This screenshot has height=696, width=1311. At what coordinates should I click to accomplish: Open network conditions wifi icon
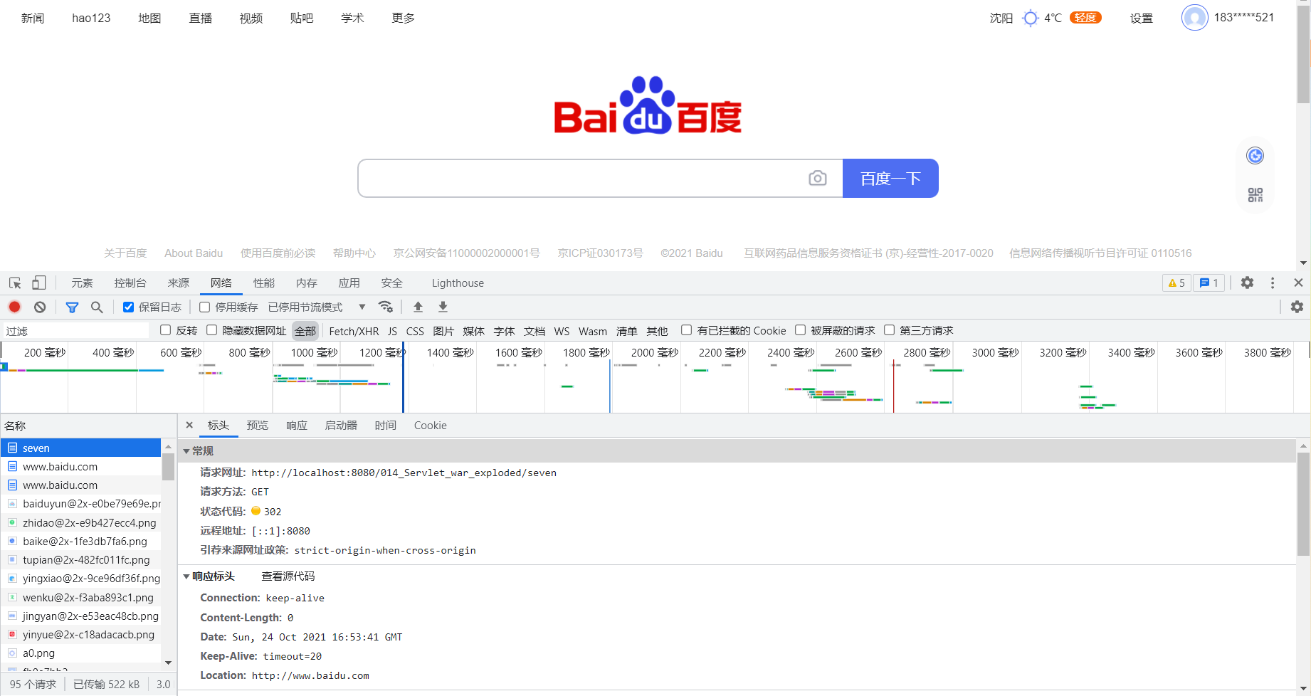pos(386,307)
